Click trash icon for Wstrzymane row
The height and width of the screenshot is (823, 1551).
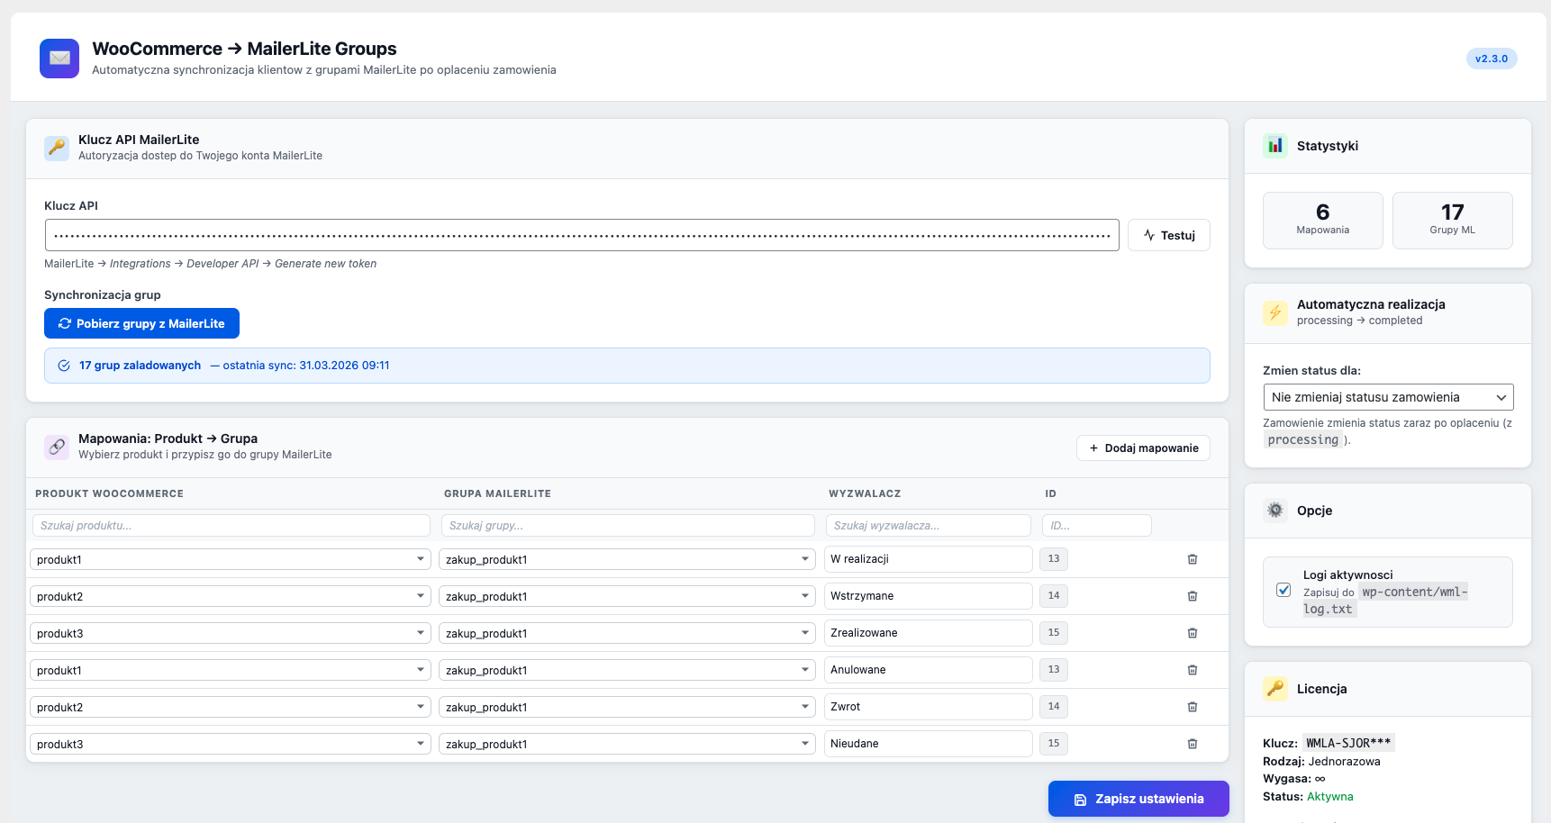point(1192,596)
